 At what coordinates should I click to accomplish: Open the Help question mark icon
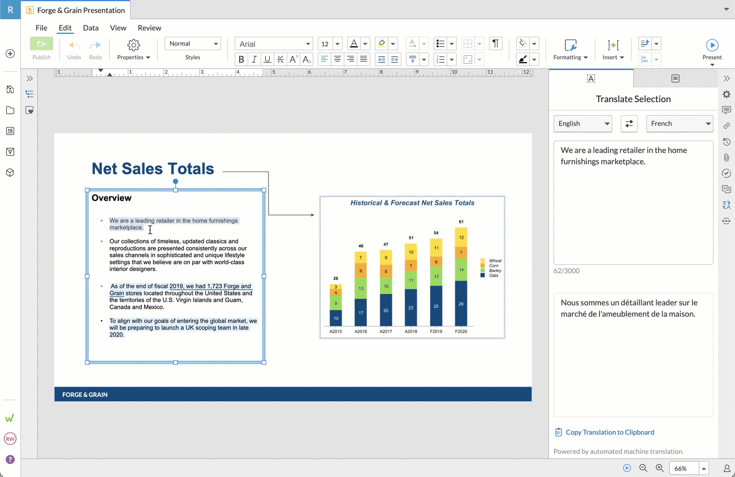[10, 460]
